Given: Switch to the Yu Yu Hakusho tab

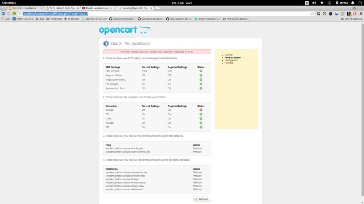Looking at the screenshot, I should 62,8.
